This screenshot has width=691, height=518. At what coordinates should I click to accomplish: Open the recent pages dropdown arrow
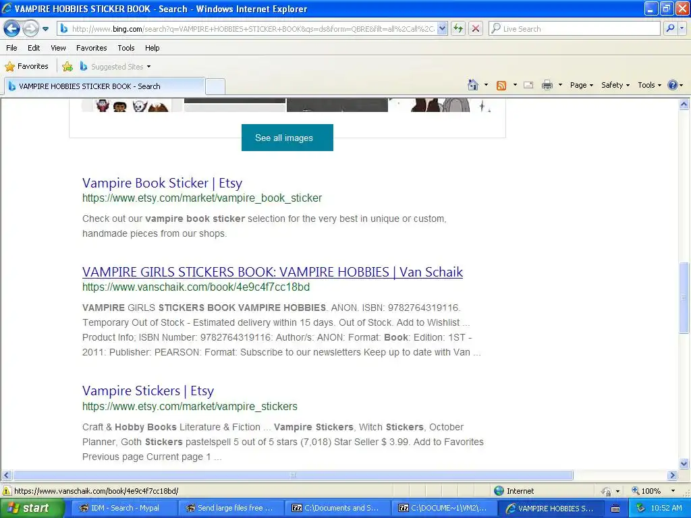pos(45,29)
